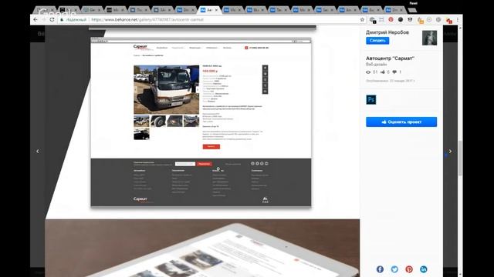This screenshot has height=277, width=494.
Task: Click the red Подписаться button in mockup footer
Action: (204, 164)
